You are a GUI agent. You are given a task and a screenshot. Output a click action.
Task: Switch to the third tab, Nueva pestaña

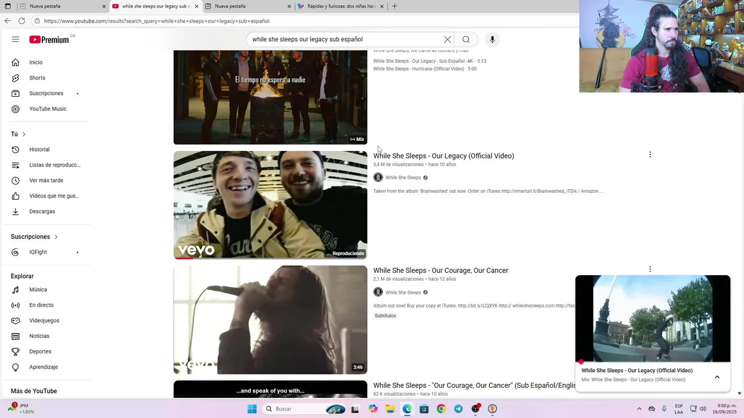247,6
